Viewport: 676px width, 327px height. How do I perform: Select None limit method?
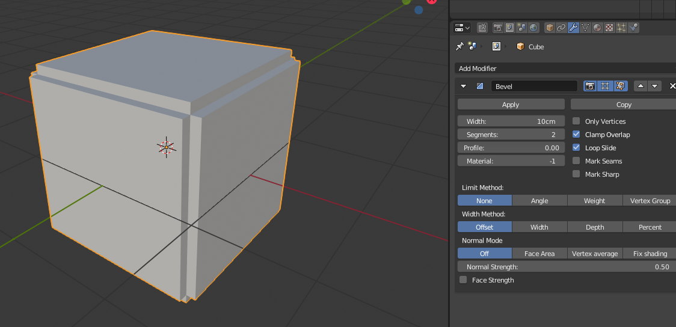point(485,201)
